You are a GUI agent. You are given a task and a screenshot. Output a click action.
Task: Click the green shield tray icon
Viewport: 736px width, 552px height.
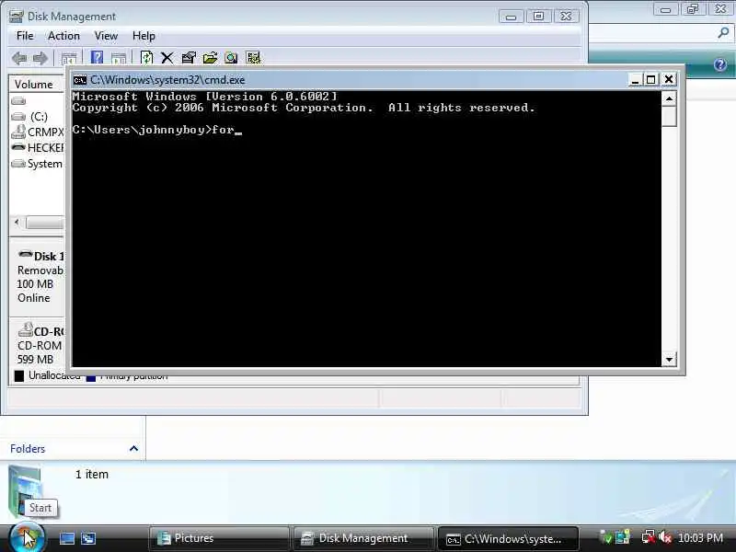(606, 537)
